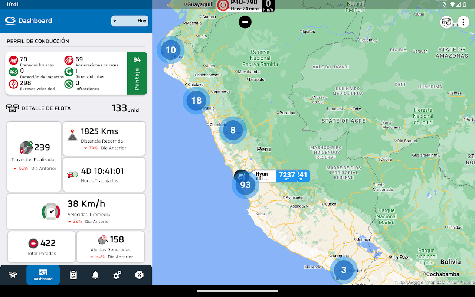Click the 64% Dia Anterior indicator
475x297 pixels.
click(112, 257)
